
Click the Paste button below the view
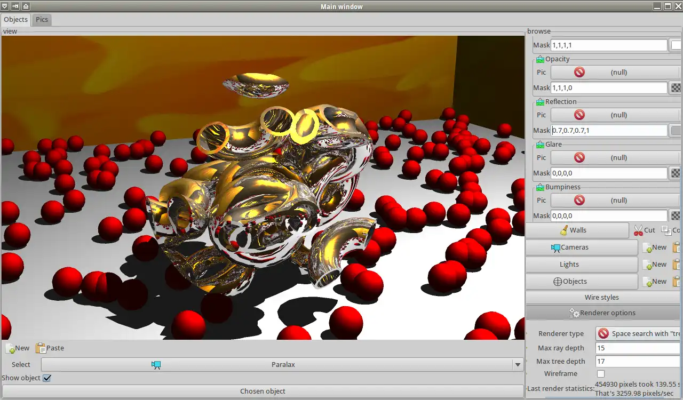click(x=50, y=348)
